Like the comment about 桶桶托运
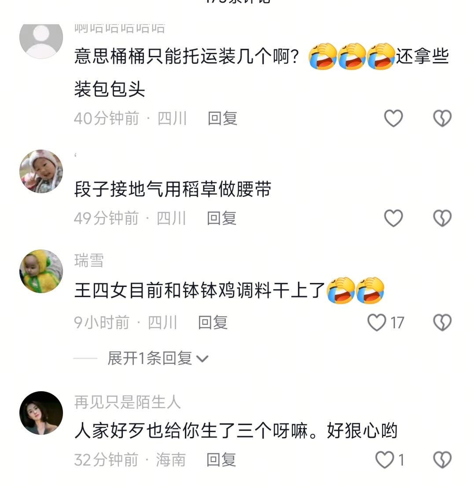The width and height of the screenshot is (475, 488). click(394, 118)
